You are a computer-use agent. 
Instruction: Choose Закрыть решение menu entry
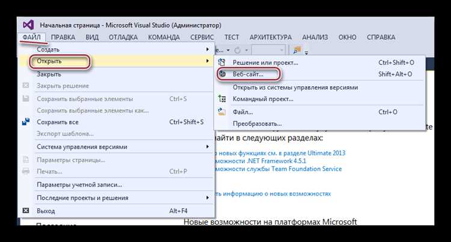click(x=116, y=86)
